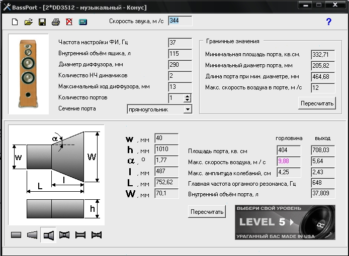
Task: Select the hourglass double-flared port shape
Action: point(64,235)
